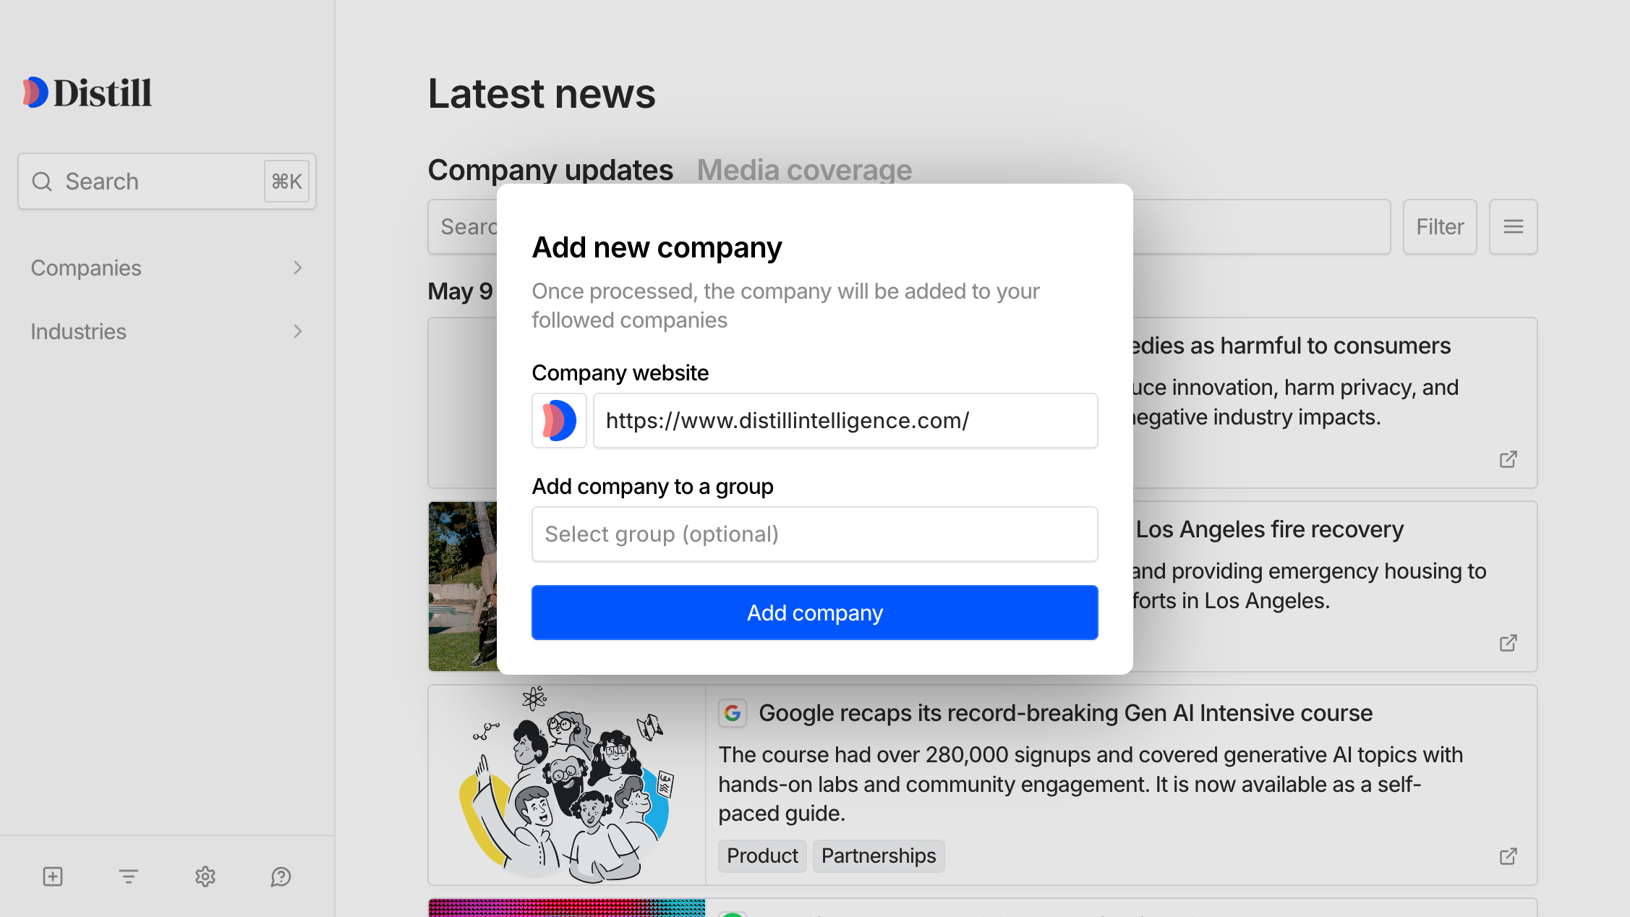Select the filter lines icon in the sidebar footer
Image resolution: width=1630 pixels, height=917 pixels.
128,877
